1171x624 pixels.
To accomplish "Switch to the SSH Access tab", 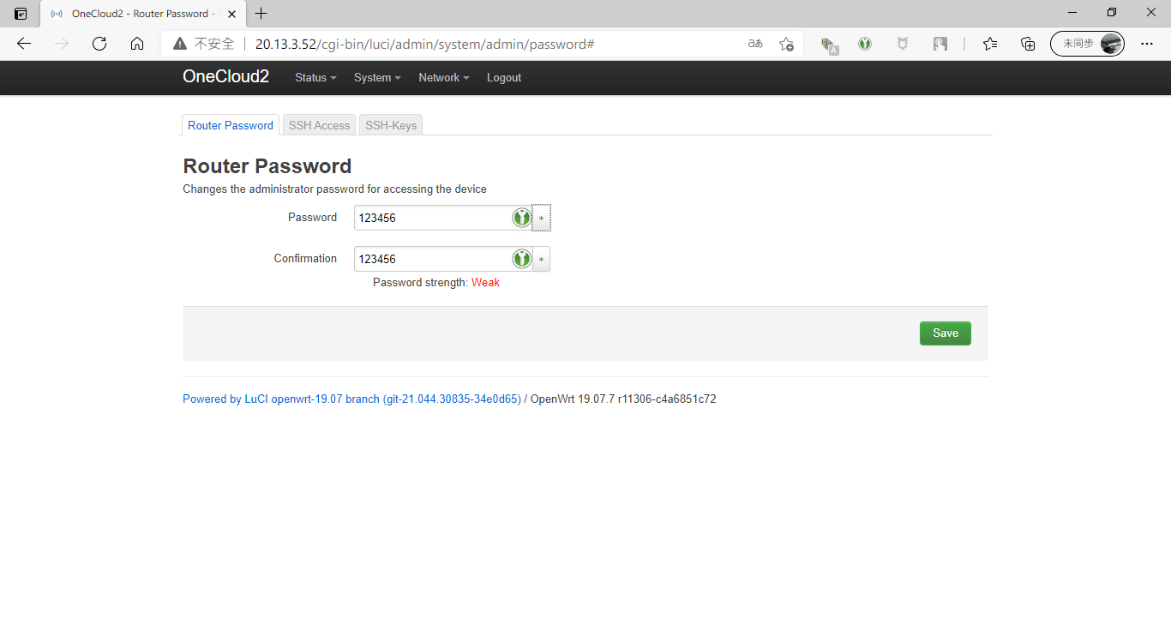I will tap(319, 125).
